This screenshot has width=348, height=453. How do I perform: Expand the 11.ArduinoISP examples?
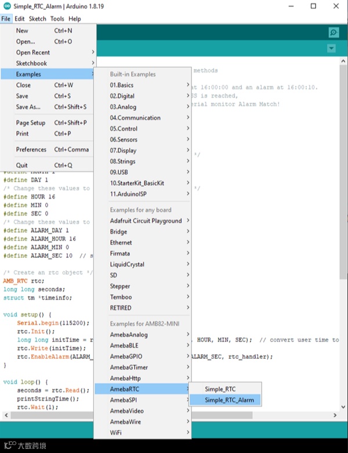143,194
